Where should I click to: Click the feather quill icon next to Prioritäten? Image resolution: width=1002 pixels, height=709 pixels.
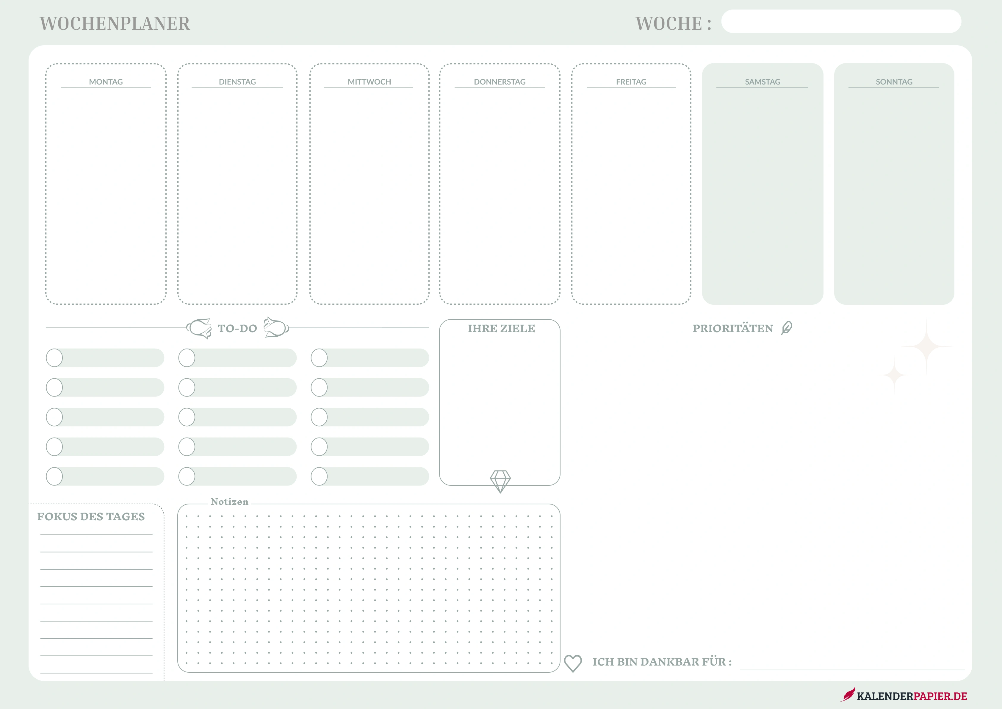pyautogui.click(x=787, y=328)
